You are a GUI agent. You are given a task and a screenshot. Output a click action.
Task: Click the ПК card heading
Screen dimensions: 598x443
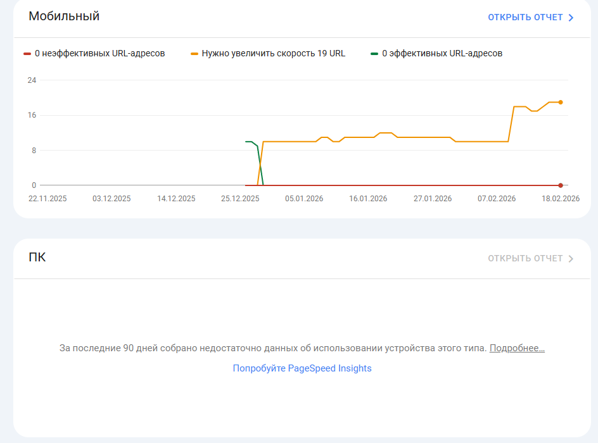tap(37, 257)
